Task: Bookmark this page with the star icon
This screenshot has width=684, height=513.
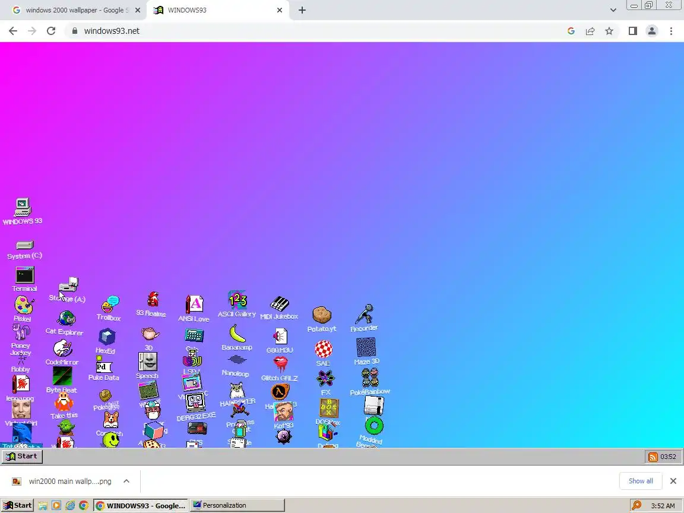Action: click(609, 31)
